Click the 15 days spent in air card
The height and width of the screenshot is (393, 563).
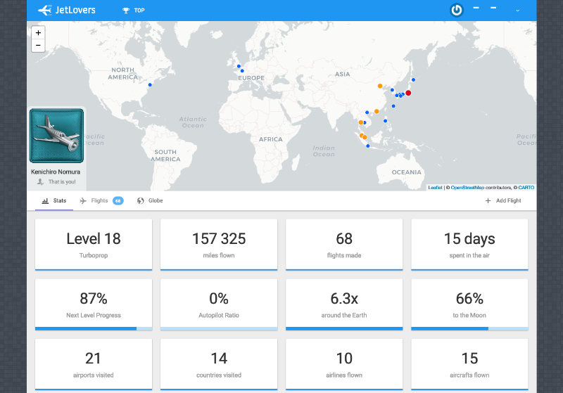[x=469, y=245]
